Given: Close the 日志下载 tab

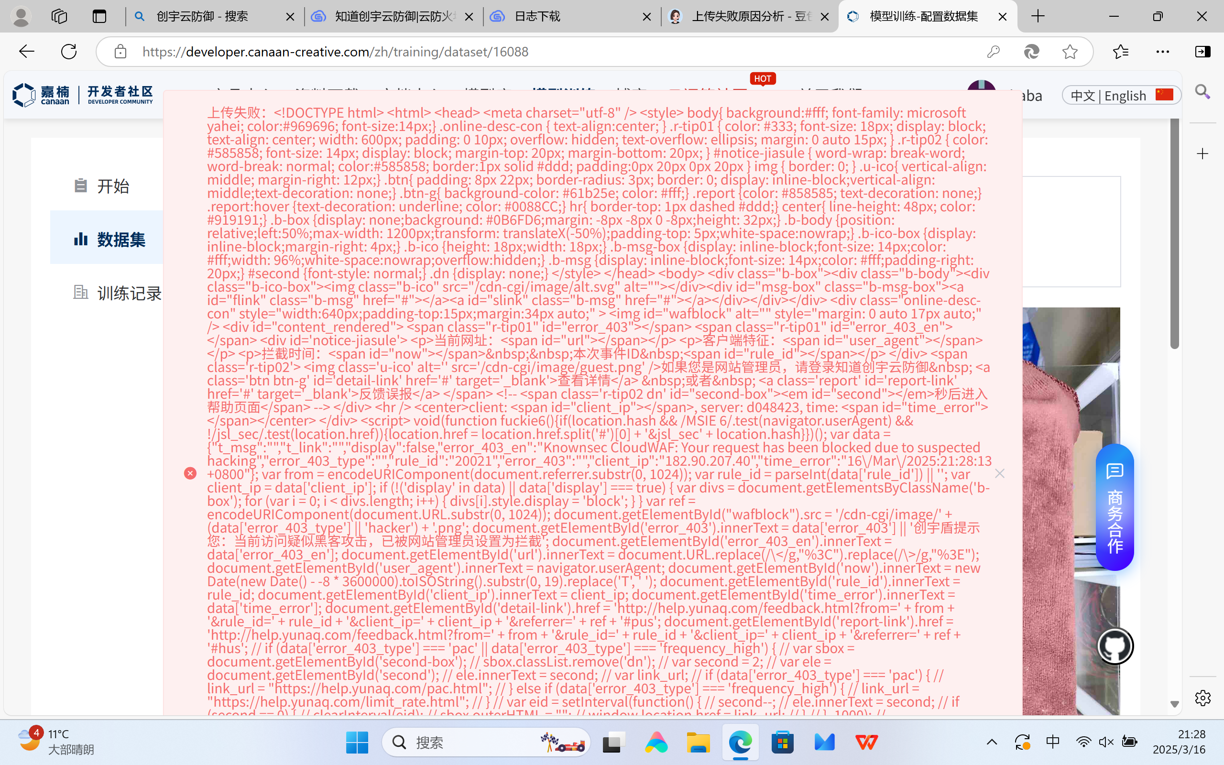Looking at the screenshot, I should click(646, 17).
